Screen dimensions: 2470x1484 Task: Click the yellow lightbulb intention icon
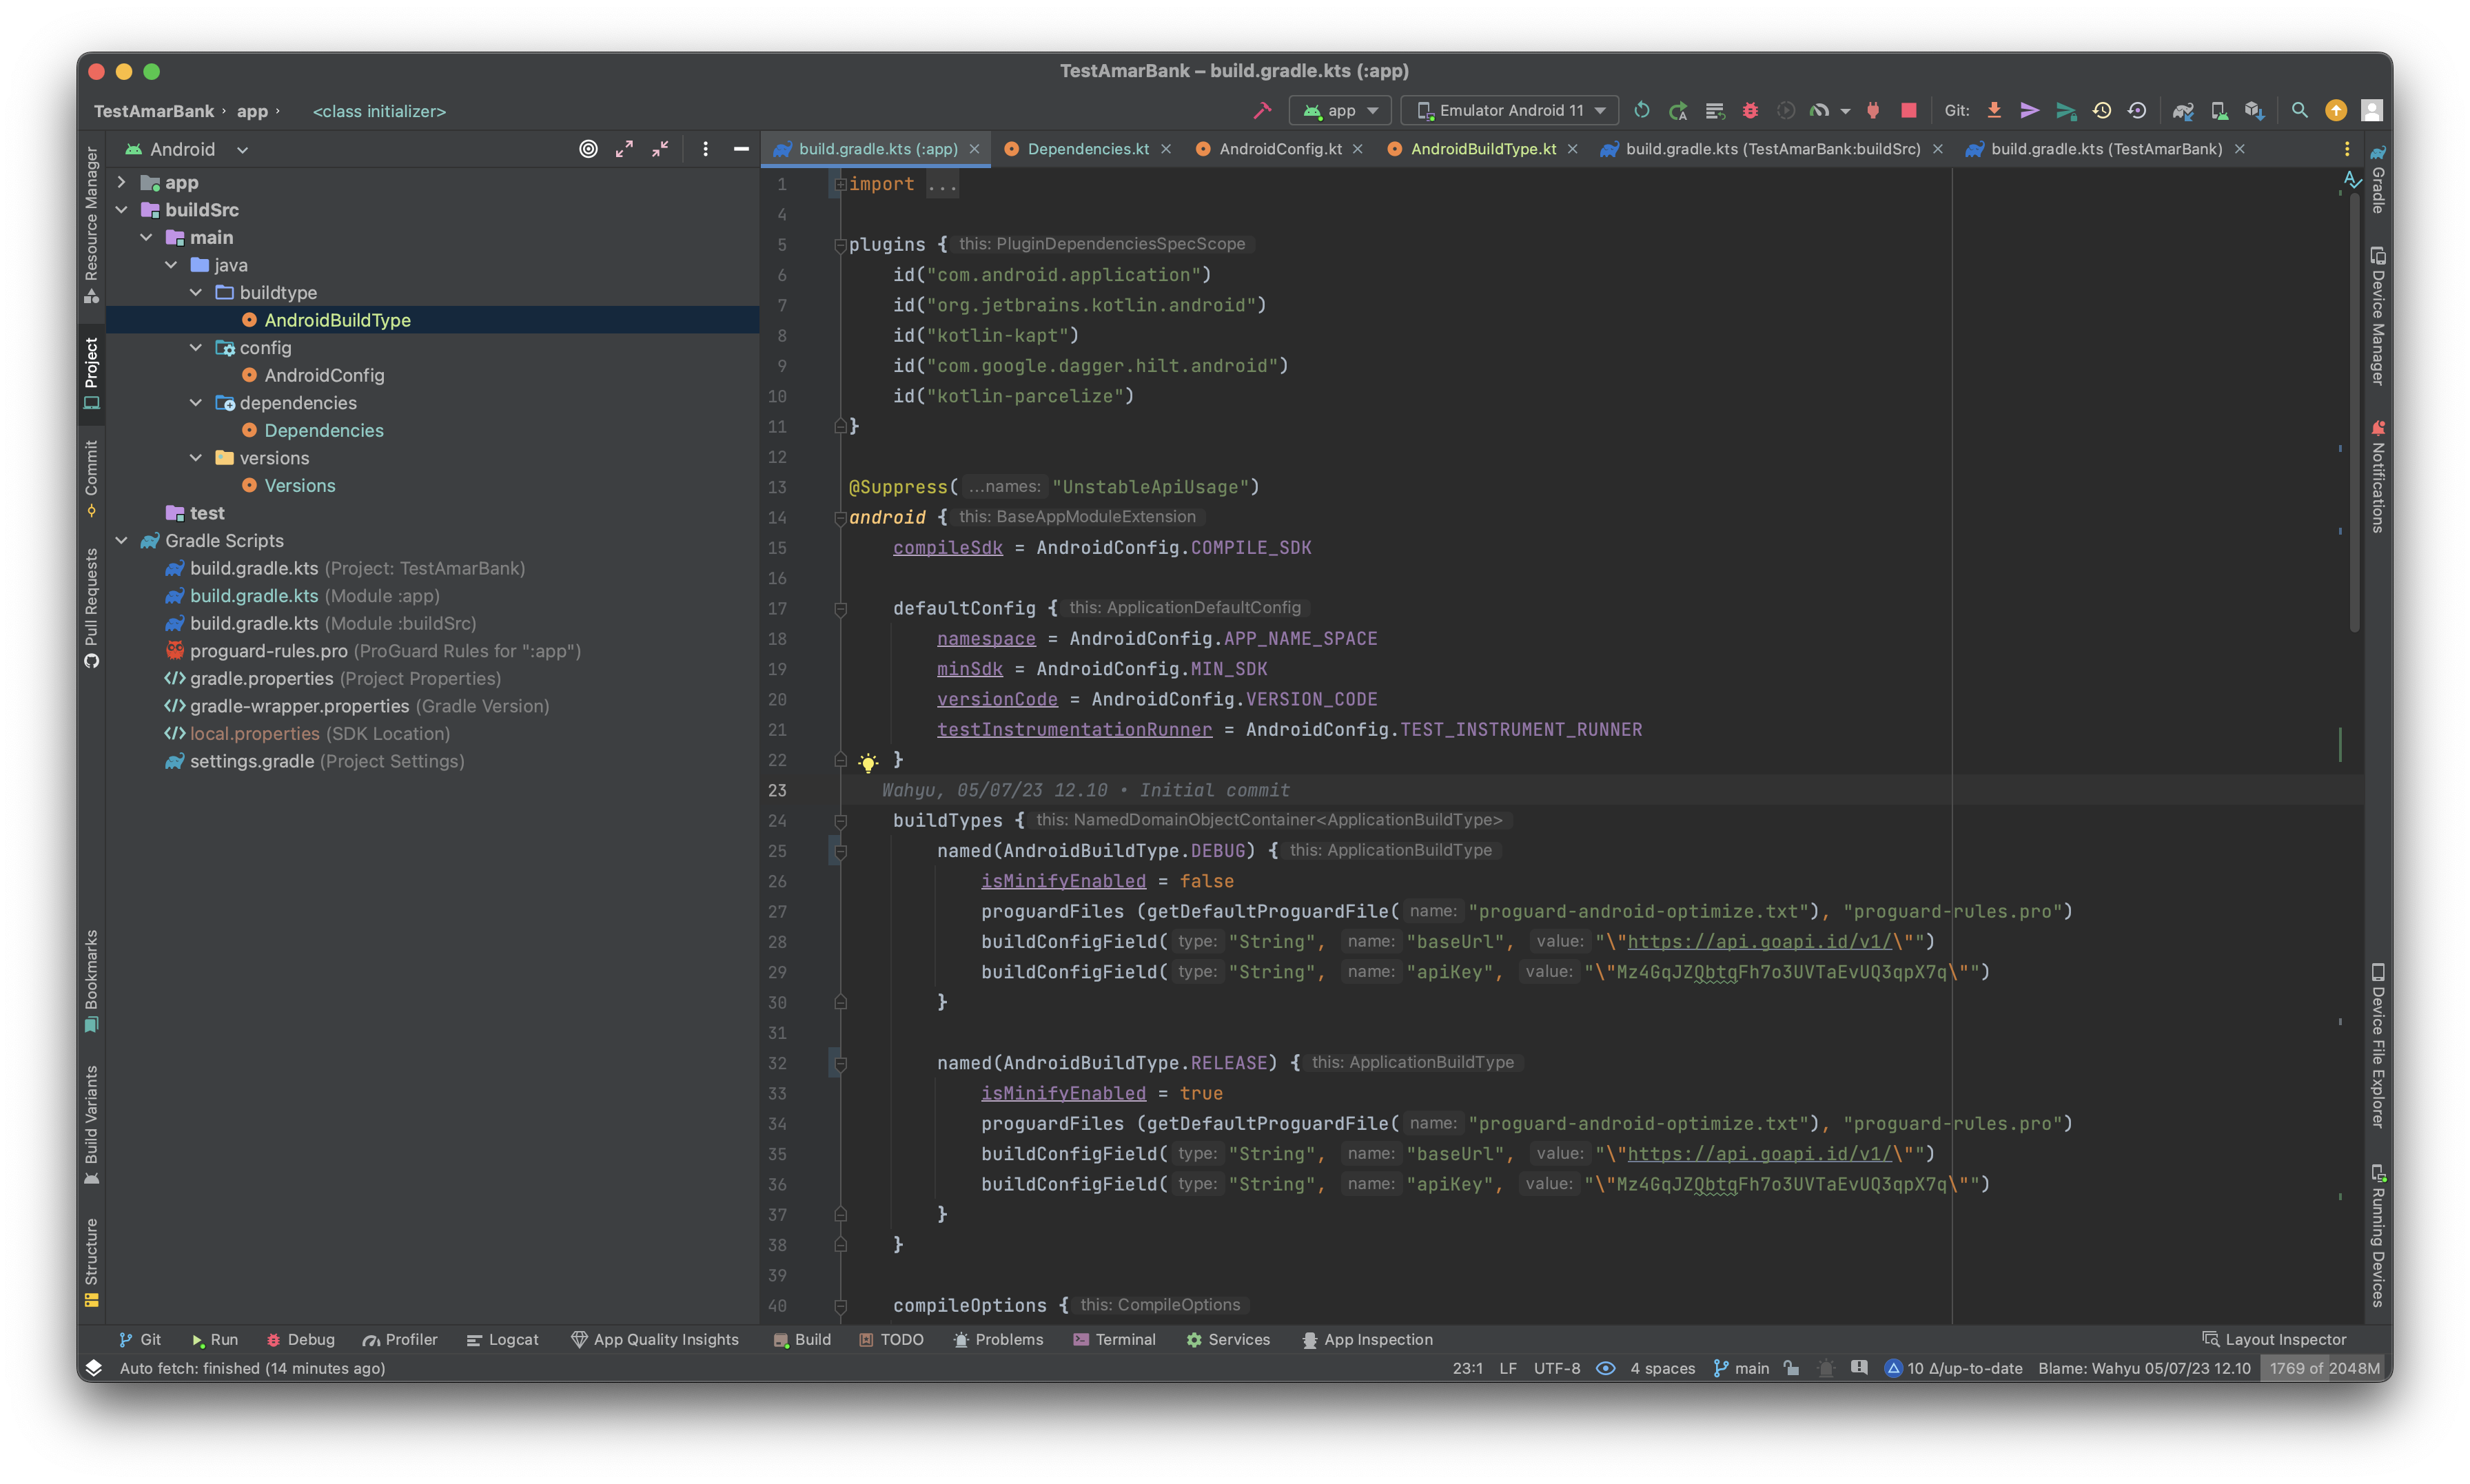[x=868, y=763]
